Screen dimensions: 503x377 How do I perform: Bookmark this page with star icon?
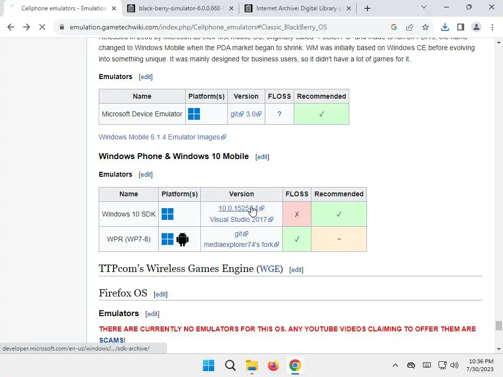tap(425, 27)
